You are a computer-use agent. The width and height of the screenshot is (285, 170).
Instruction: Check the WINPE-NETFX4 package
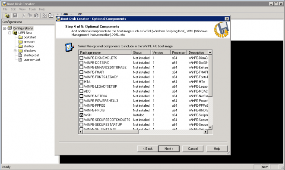[82, 96]
